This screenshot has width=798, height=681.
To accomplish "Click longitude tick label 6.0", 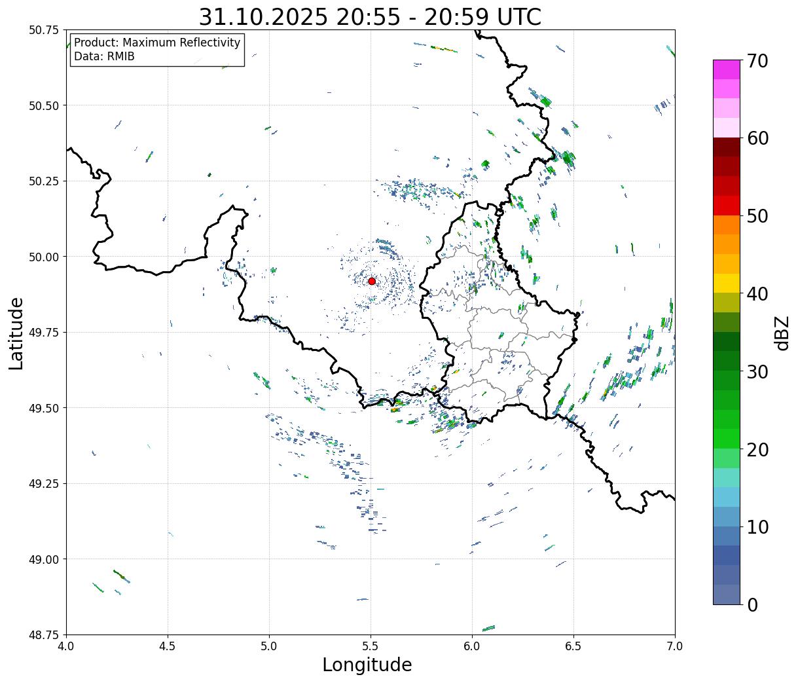I will click(x=472, y=646).
